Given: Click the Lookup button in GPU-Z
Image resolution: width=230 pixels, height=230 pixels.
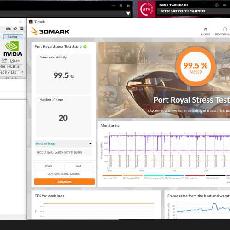Looking at the screenshot, I should tap(13, 37).
